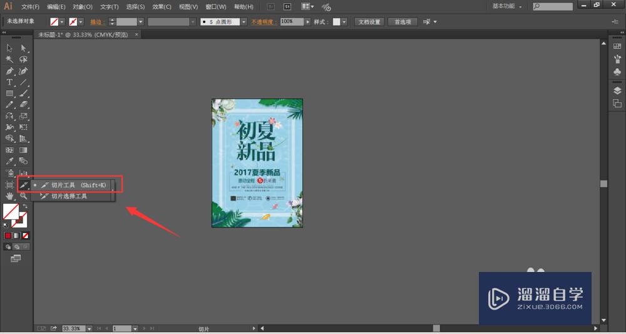626x334 pixels.
Task: Open artboard number dropdown in status bar
Action: click(x=135, y=328)
